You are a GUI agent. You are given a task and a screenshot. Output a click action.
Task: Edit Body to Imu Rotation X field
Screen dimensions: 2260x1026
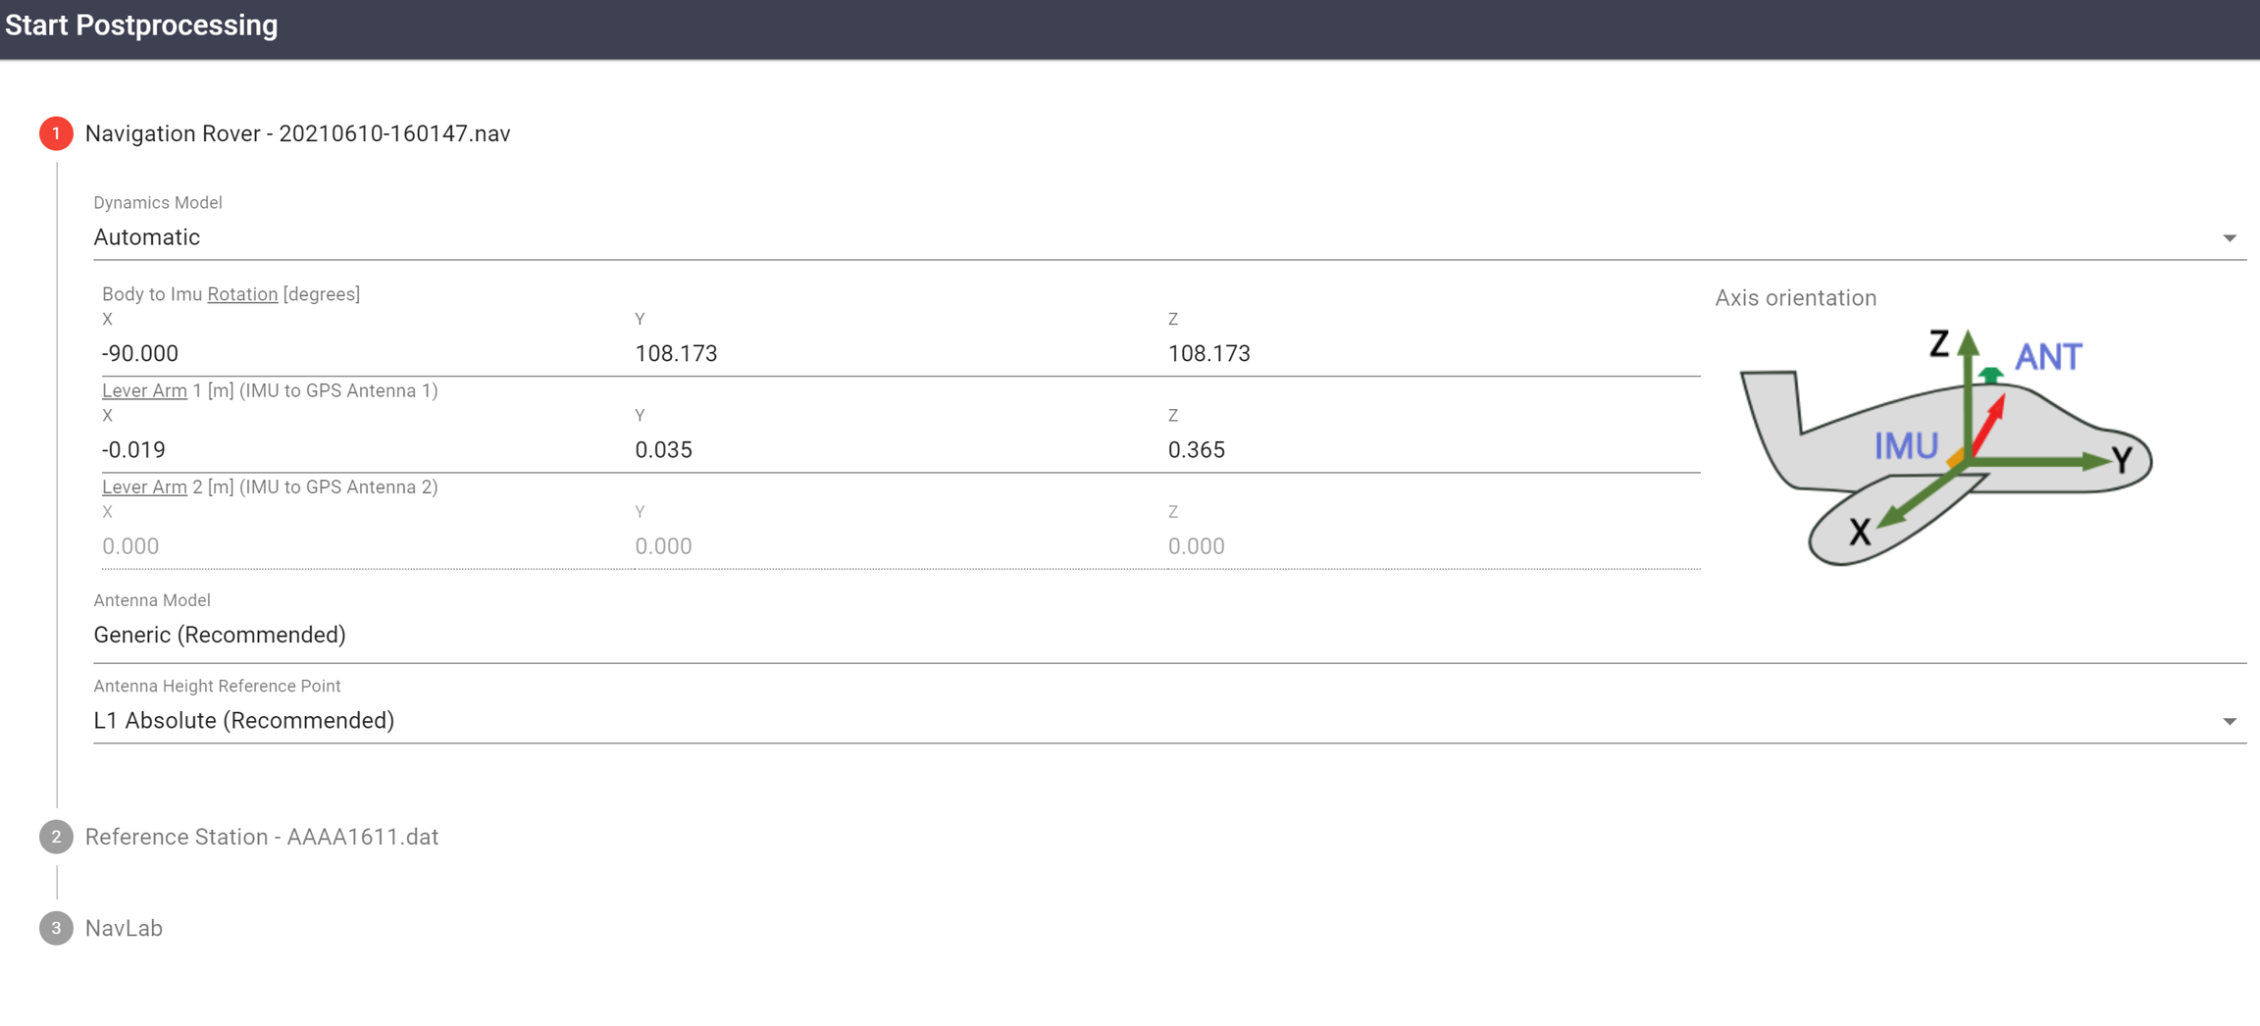[x=363, y=353]
